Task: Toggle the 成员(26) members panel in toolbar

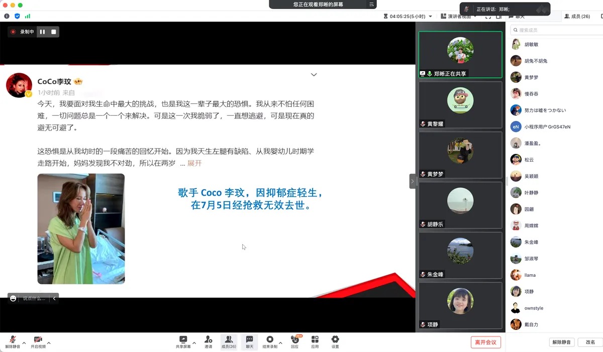Action: 229,340
